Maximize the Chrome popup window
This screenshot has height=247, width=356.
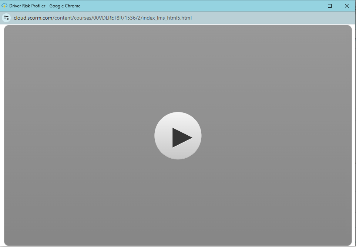(330, 6)
